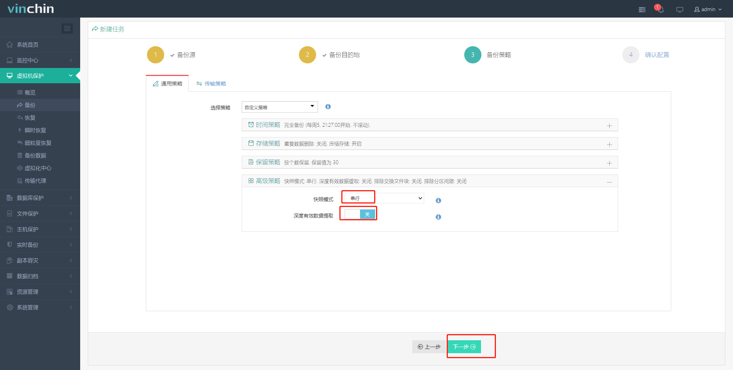Click the 上一步 button
The width and height of the screenshot is (733, 370).
(x=429, y=347)
